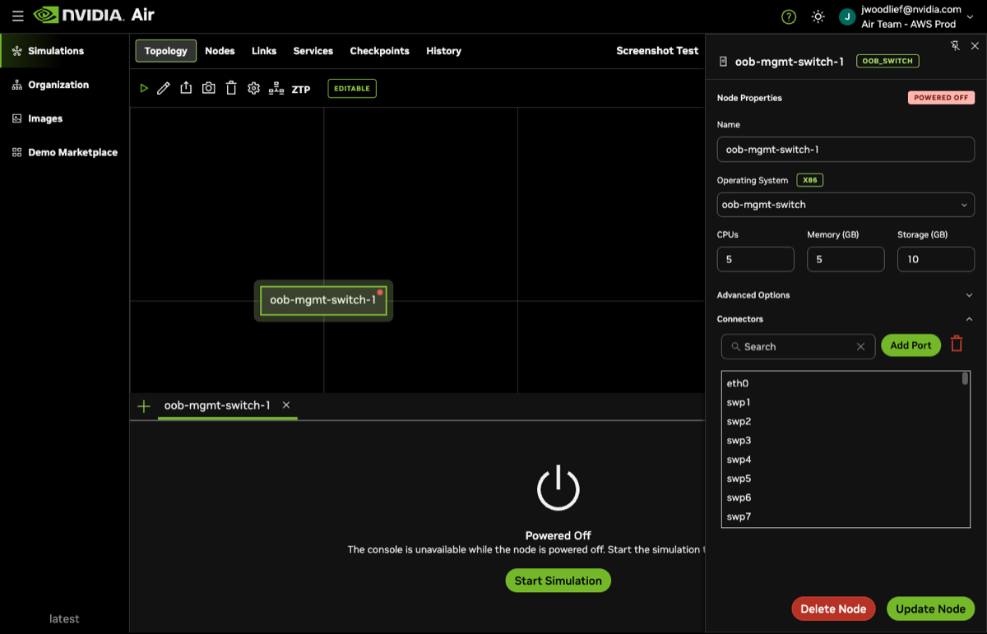The width and height of the screenshot is (987, 634).
Task: Click the export/share simulation icon
Action: tap(186, 88)
